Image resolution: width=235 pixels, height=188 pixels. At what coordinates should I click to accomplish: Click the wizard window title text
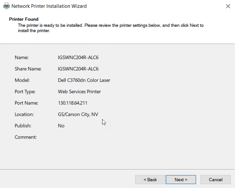click(x=49, y=6)
